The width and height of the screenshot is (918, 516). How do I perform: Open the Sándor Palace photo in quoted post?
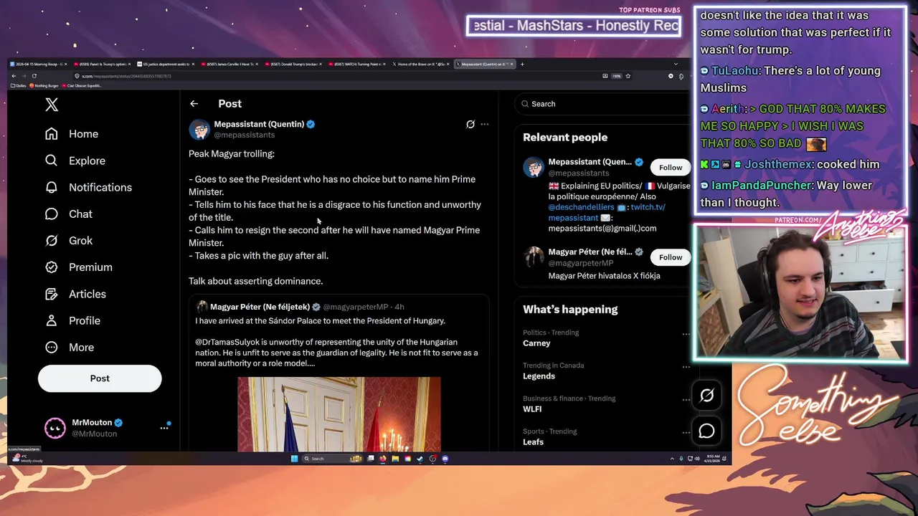point(339,414)
